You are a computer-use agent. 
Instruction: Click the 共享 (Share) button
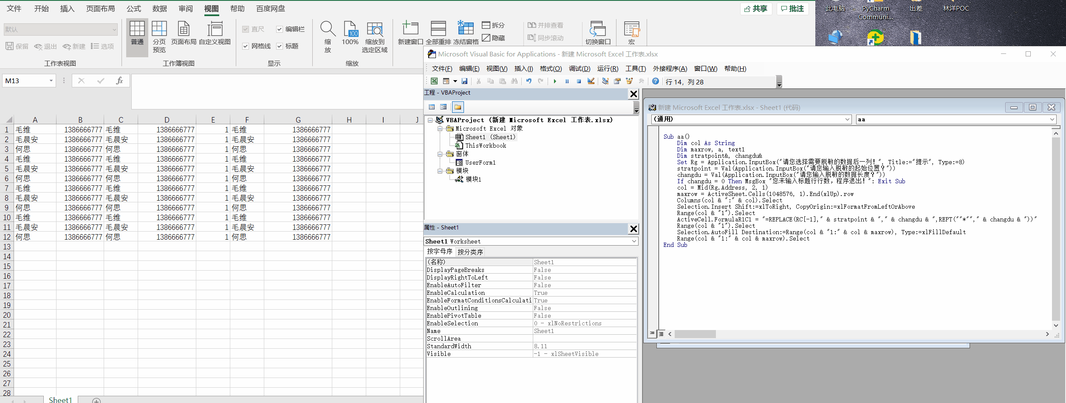(756, 9)
